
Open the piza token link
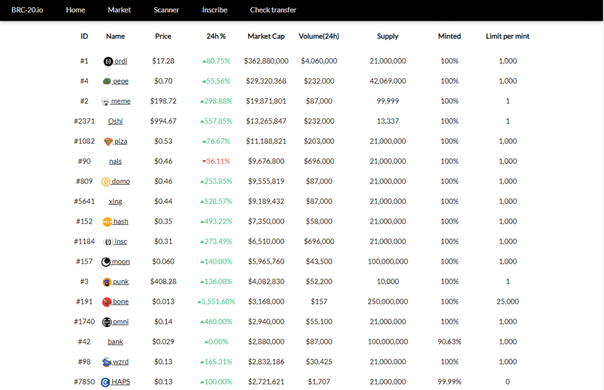click(x=121, y=141)
